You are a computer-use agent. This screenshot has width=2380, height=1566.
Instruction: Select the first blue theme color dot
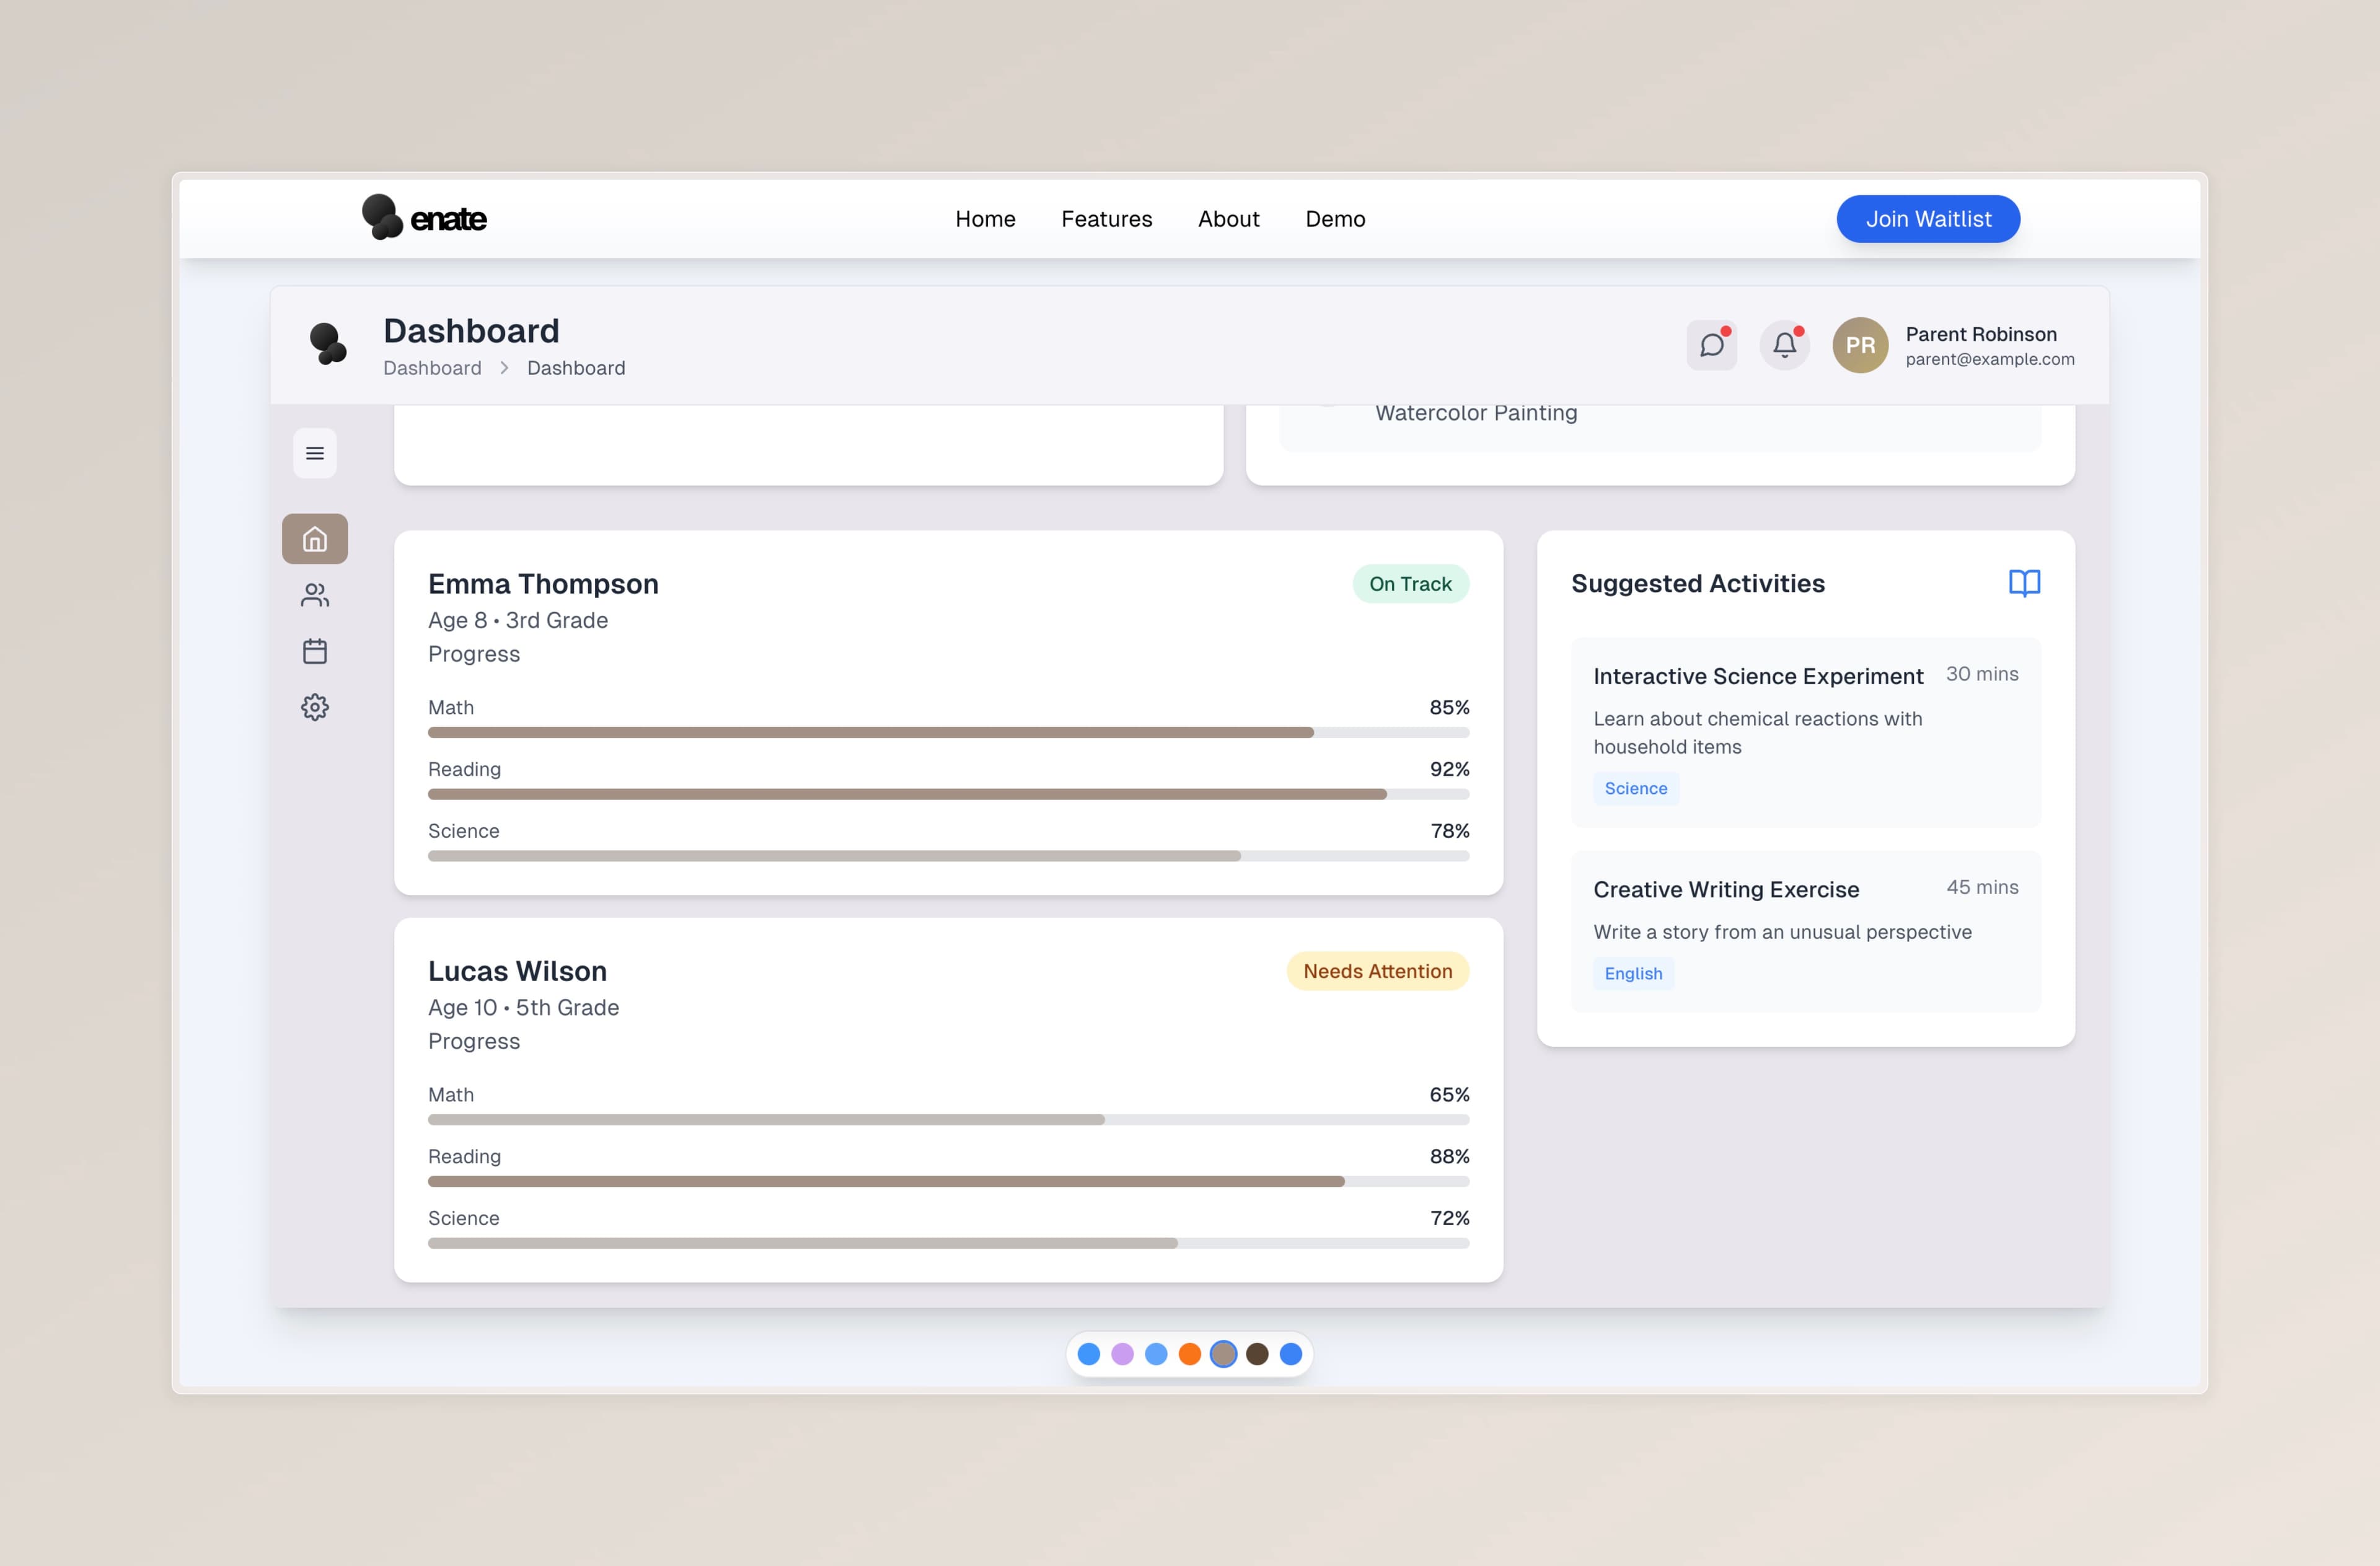click(x=1089, y=1354)
